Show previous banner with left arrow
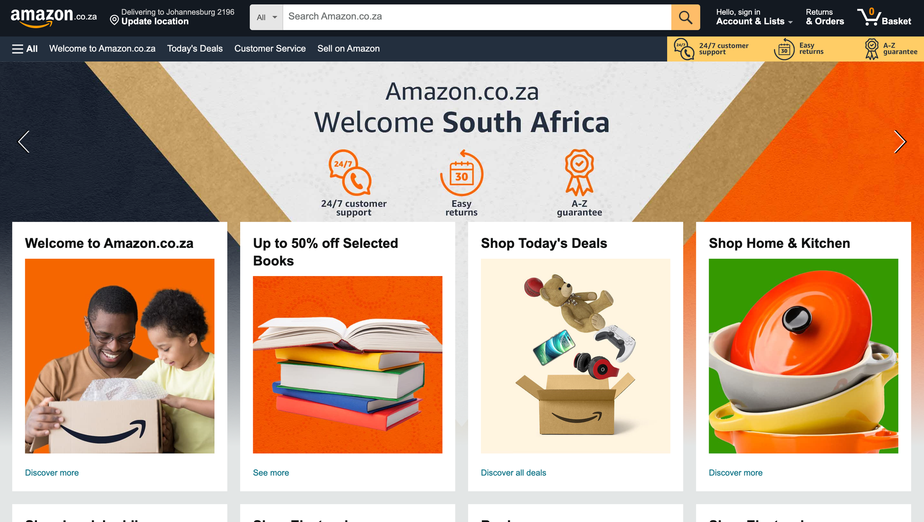Screen dimensions: 924x522 24,141
